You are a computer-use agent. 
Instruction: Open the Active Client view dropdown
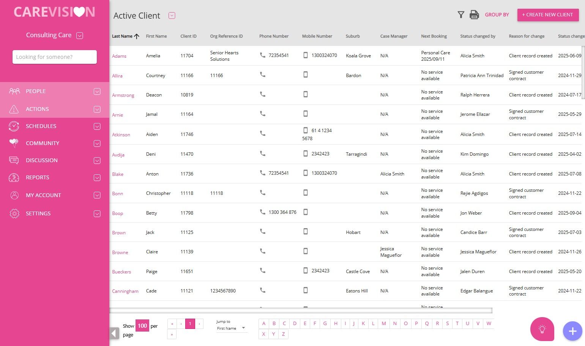pos(172,16)
